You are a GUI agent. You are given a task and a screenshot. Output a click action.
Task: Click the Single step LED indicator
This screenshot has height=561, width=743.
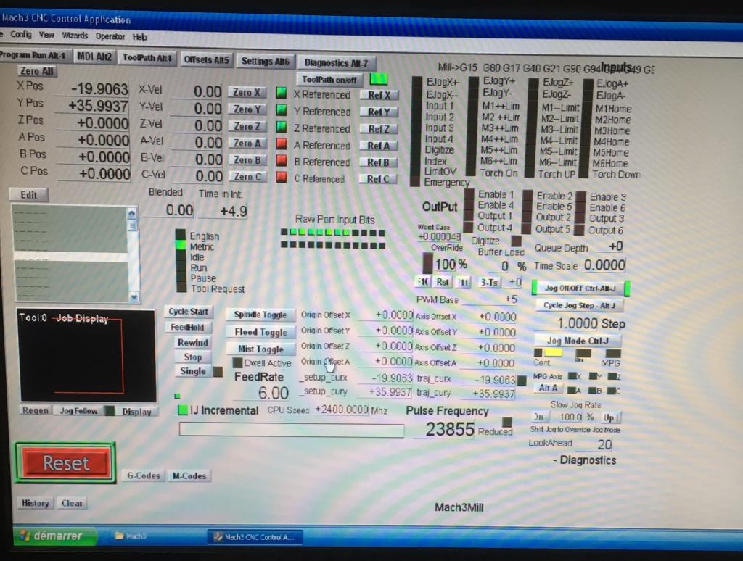point(218,372)
